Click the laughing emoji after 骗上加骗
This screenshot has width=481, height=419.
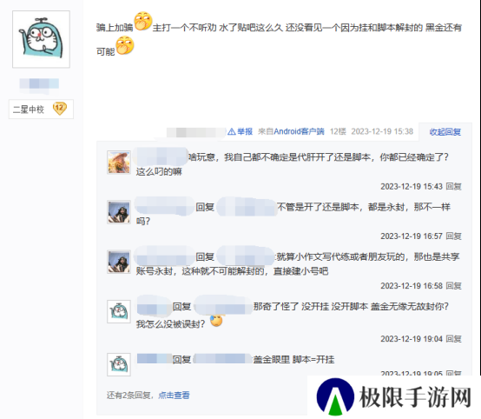[143, 21]
